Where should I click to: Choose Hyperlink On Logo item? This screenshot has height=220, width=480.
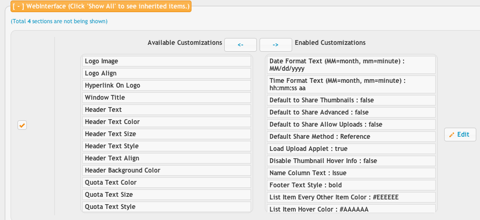point(167,85)
